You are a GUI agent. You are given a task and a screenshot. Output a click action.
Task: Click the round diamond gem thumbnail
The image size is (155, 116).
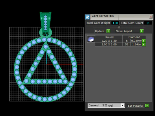(x=91, y=39)
